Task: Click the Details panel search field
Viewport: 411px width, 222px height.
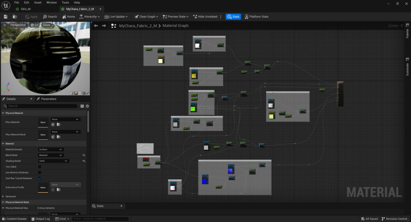Action: [x=40, y=106]
